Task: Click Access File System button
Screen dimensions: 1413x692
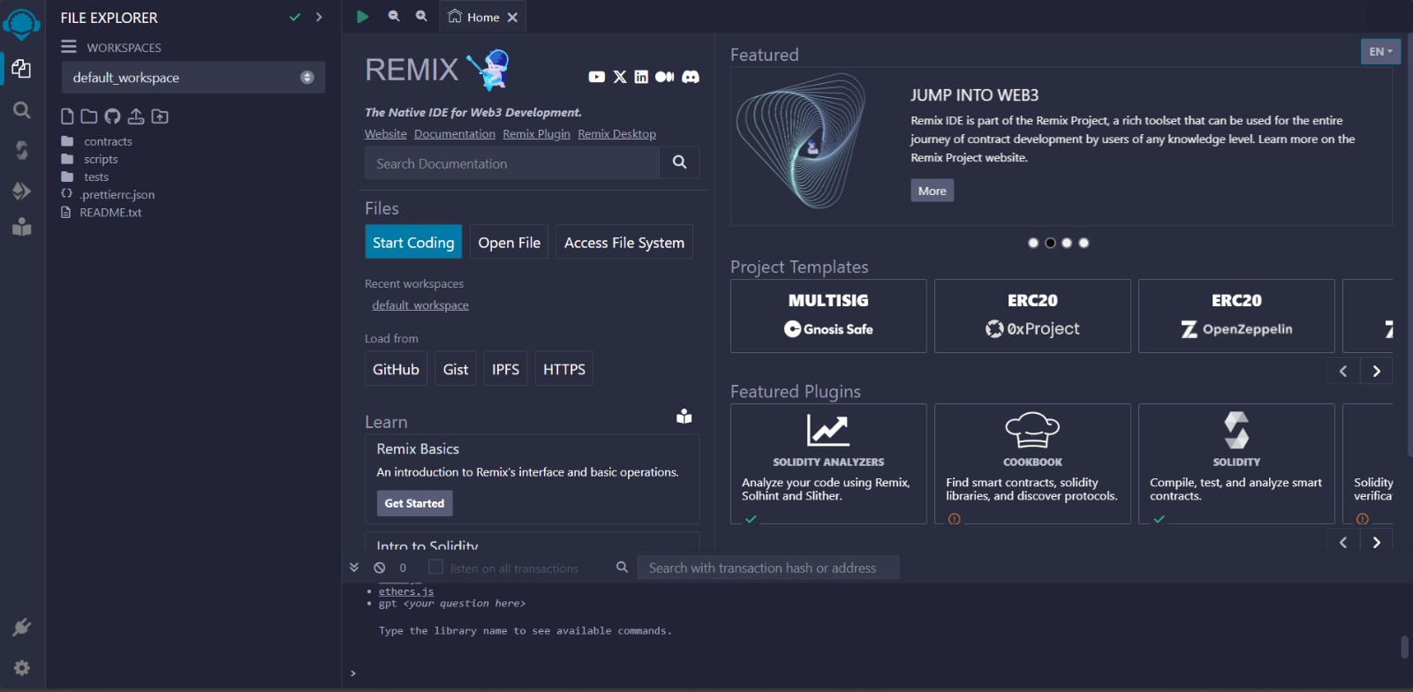Action: (x=623, y=242)
